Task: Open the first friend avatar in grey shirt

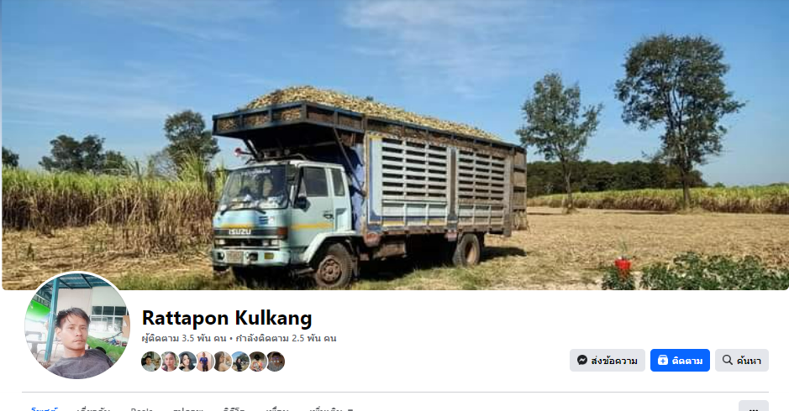Action: [151, 362]
